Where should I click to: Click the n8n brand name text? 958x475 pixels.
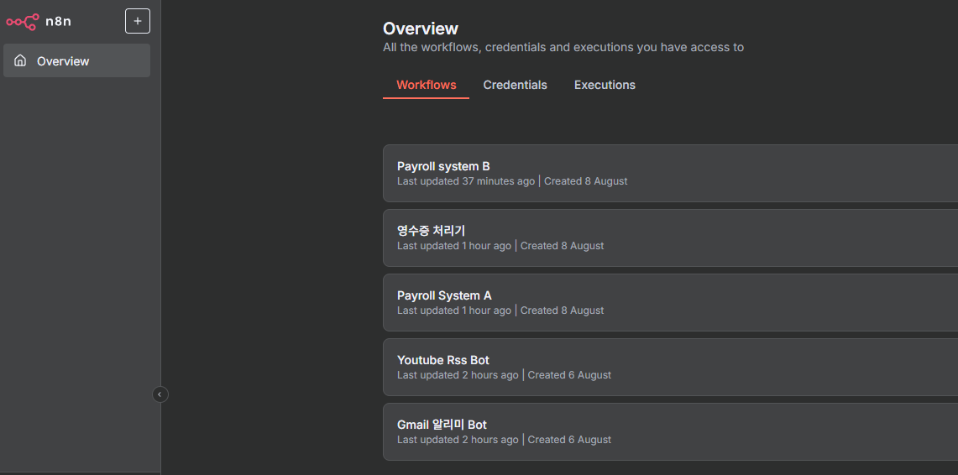(x=58, y=21)
